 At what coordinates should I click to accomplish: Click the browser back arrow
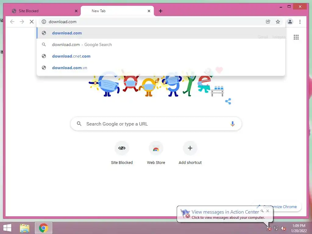tap(12, 22)
